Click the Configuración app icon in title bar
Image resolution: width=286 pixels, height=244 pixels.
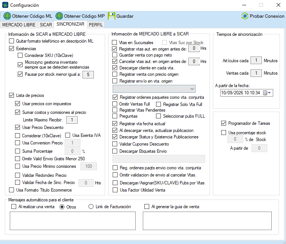(5, 5)
